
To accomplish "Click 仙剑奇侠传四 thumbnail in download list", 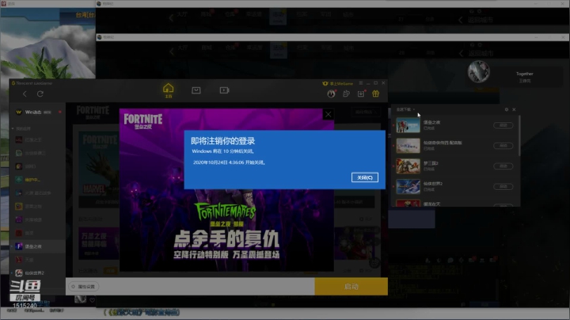I will click(x=408, y=146).
